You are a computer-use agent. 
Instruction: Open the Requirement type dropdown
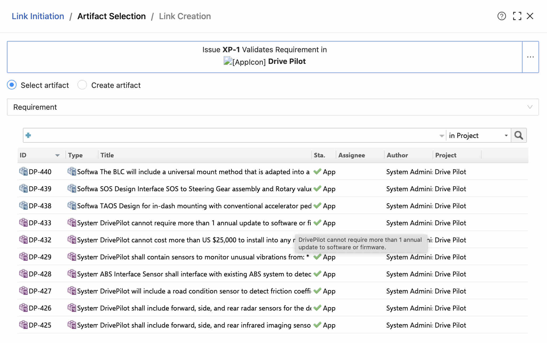[273, 107]
